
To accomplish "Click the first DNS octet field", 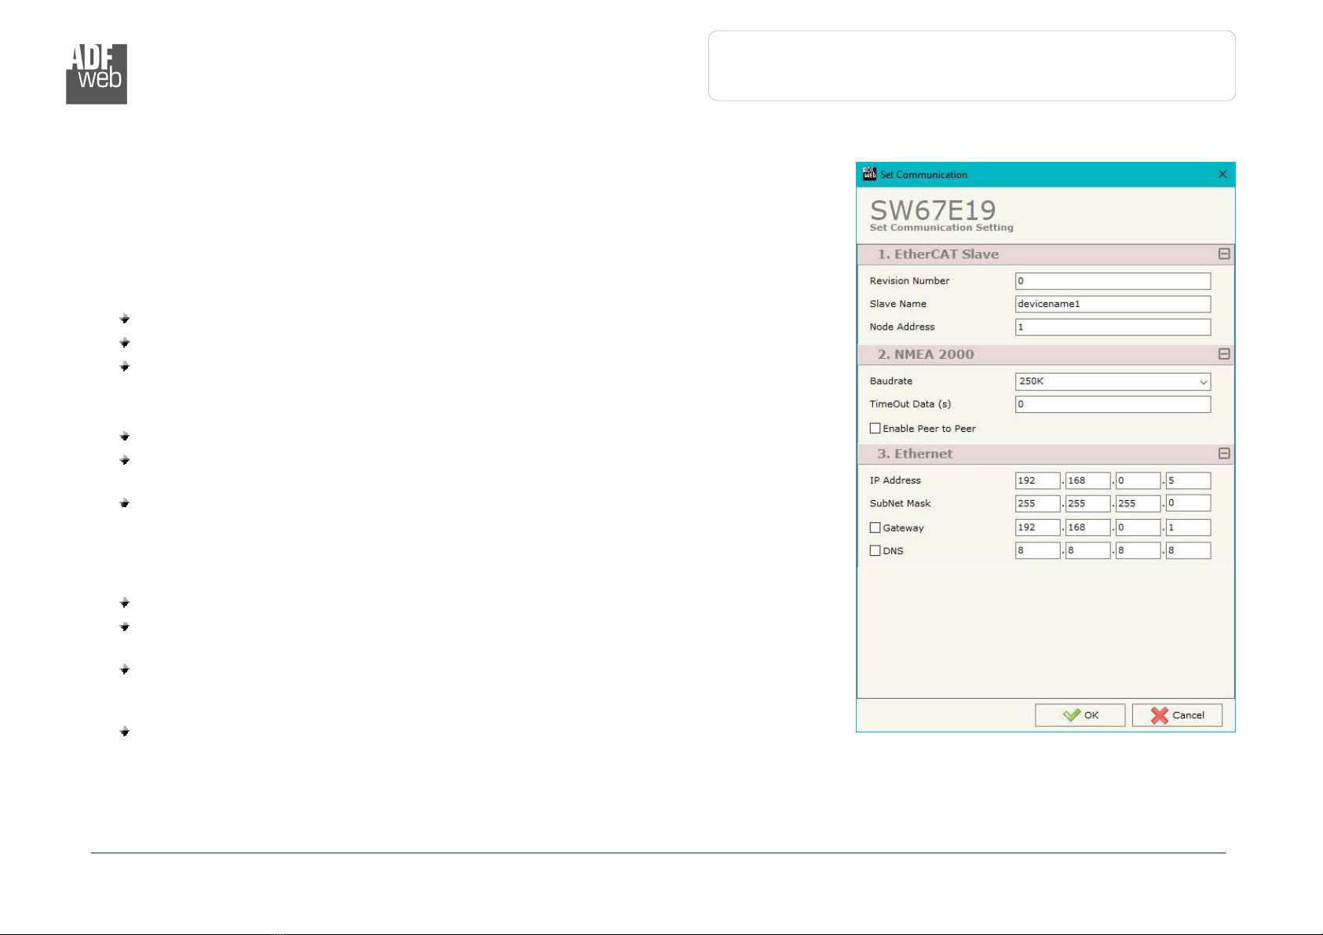I will click(x=1037, y=550).
